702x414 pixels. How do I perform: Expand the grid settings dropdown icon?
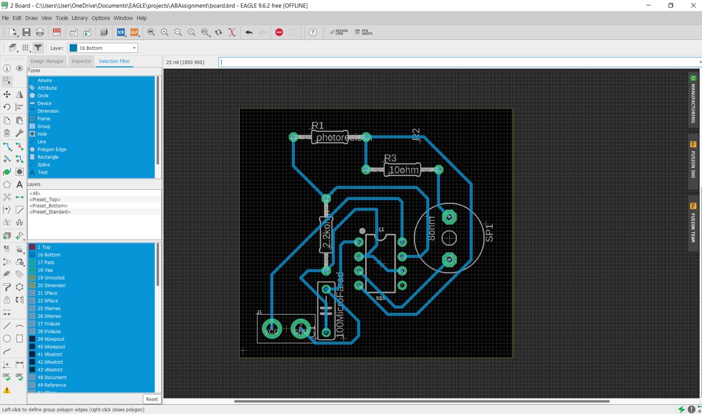click(x=26, y=48)
